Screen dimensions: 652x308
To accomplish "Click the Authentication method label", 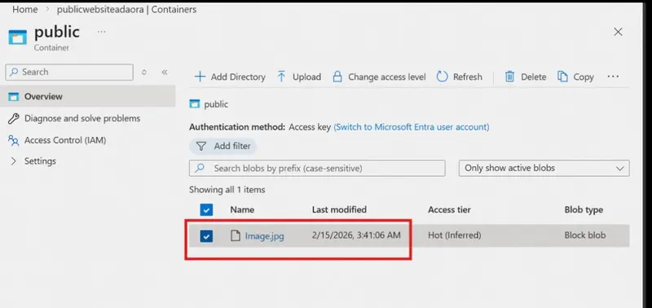I will (237, 127).
